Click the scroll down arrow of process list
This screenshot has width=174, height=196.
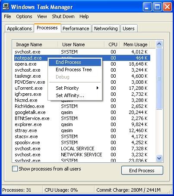point(159,158)
